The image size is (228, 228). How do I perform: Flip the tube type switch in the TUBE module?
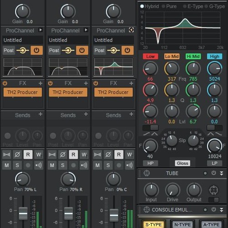click(213, 200)
